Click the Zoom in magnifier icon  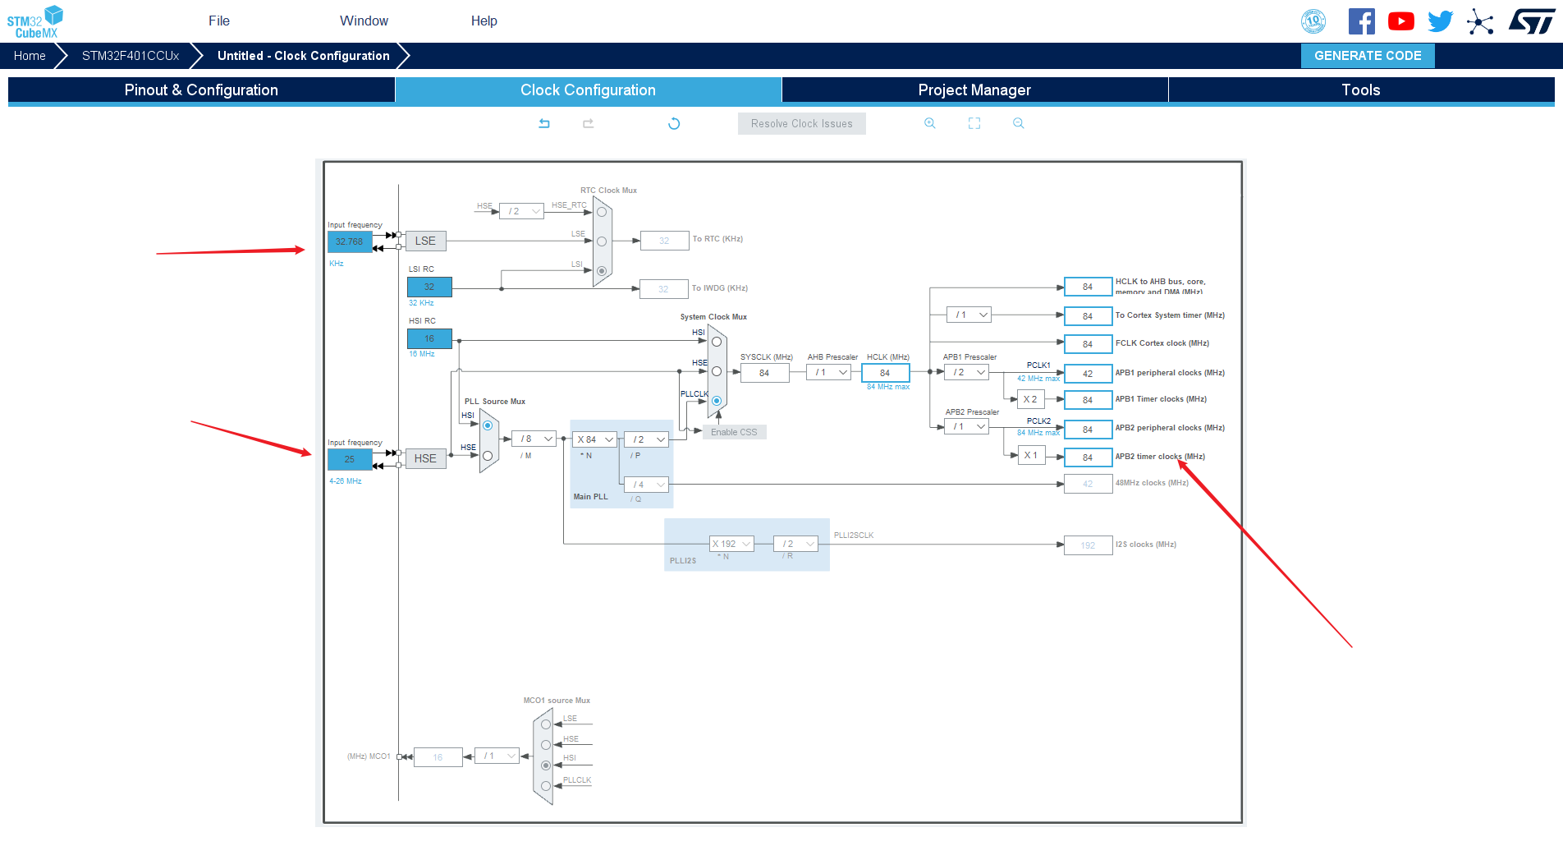[930, 123]
